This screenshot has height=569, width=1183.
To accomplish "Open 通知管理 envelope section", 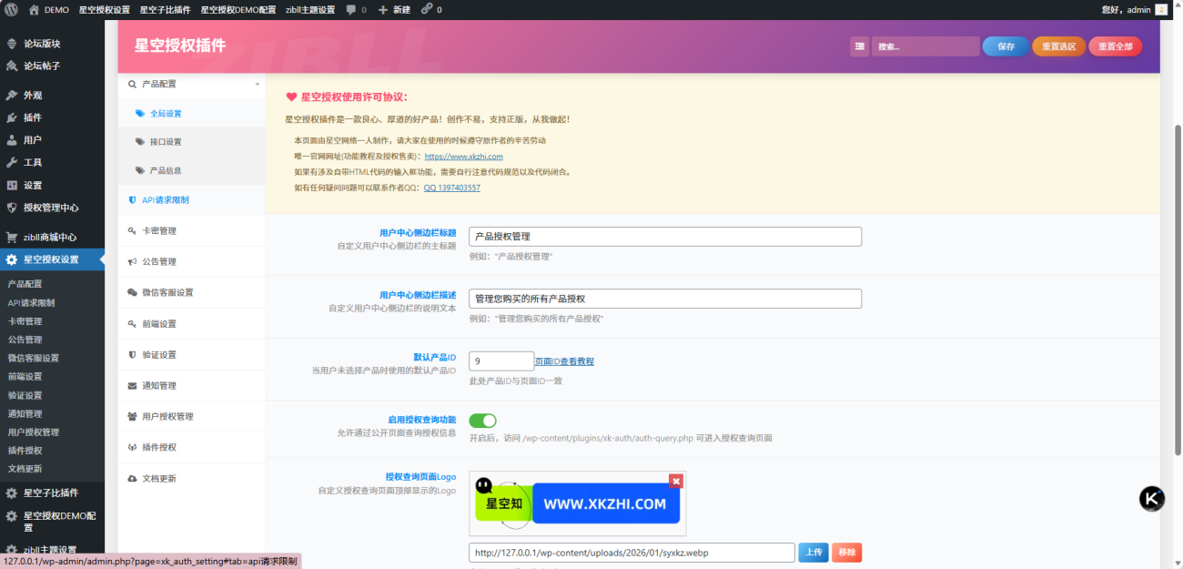I will [x=158, y=386].
